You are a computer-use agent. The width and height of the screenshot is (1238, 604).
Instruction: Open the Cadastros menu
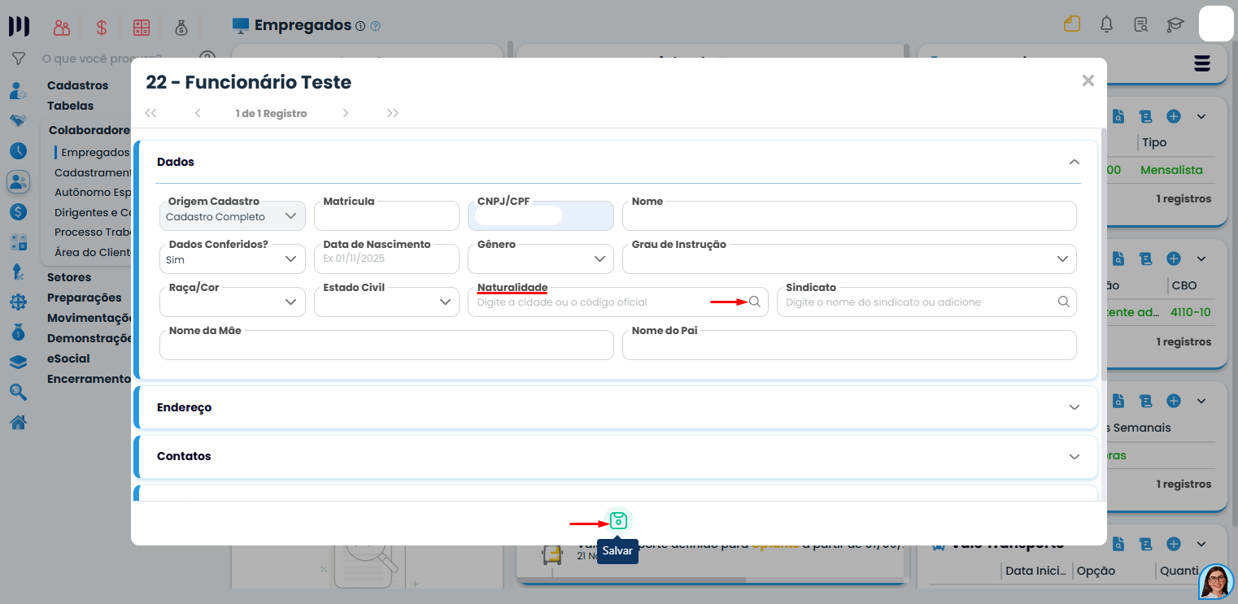pos(77,85)
